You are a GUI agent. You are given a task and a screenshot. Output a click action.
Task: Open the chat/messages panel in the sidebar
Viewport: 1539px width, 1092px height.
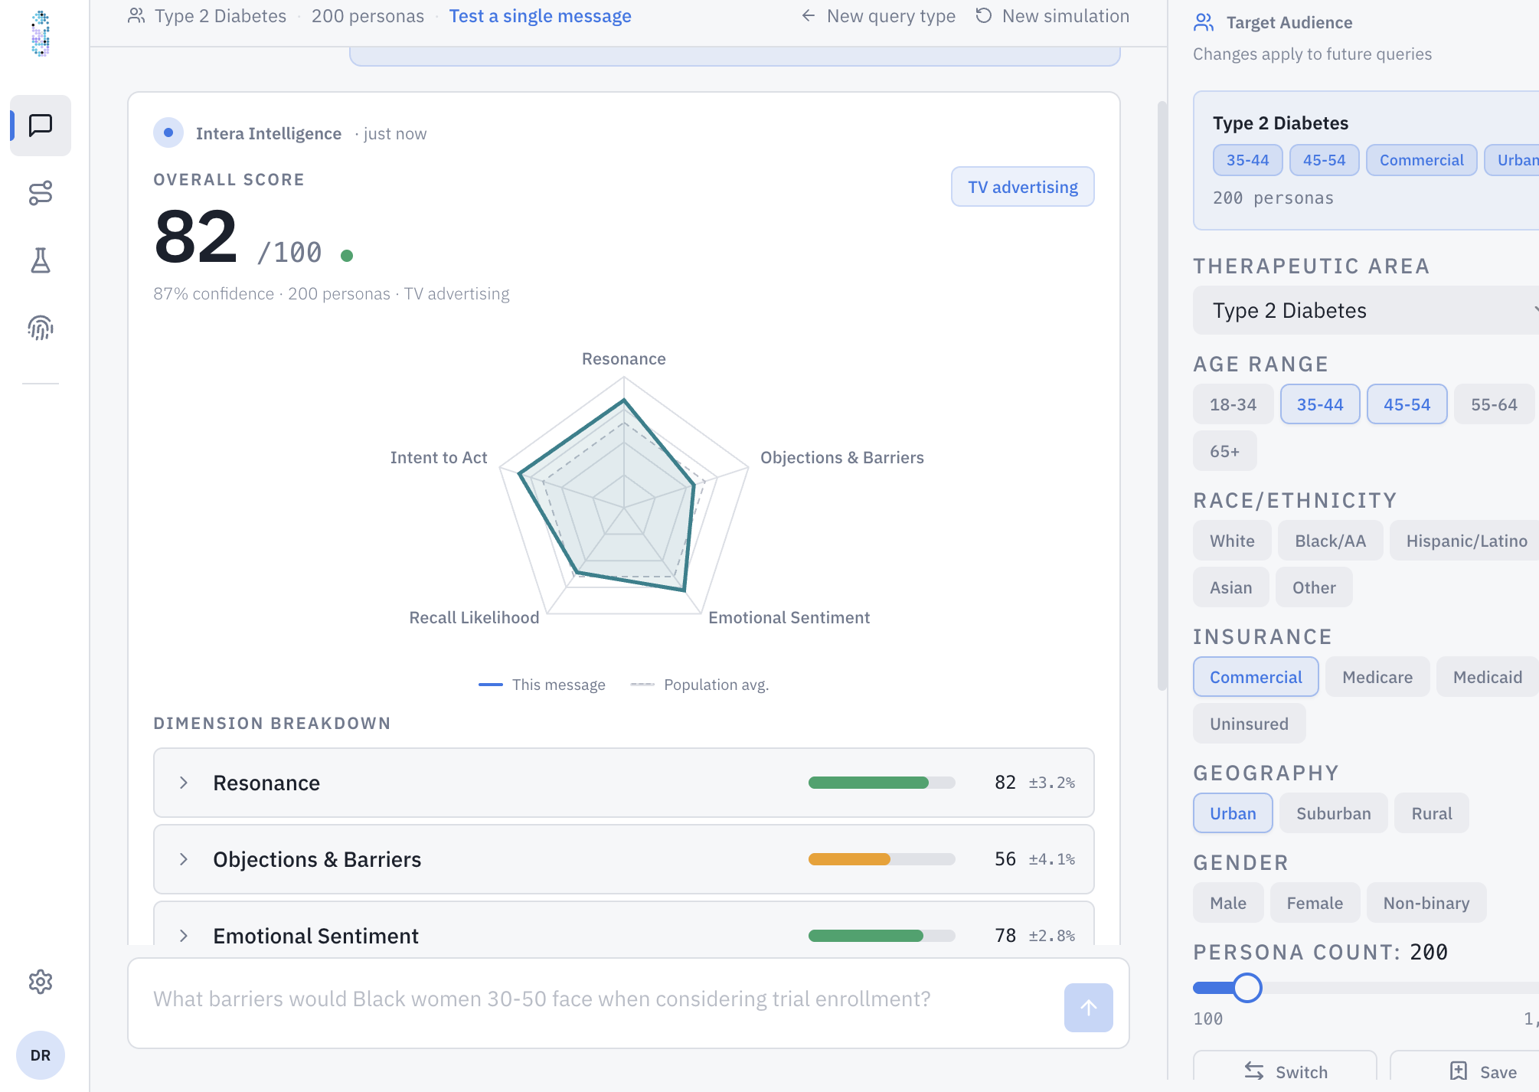pos(40,126)
